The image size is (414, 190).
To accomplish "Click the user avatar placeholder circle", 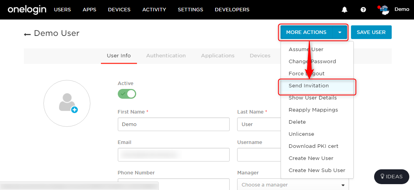I will click(x=67, y=103).
